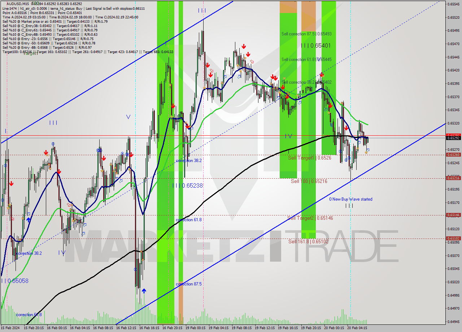Click the '15 Feb 2024' time axis label

(x=10, y=328)
